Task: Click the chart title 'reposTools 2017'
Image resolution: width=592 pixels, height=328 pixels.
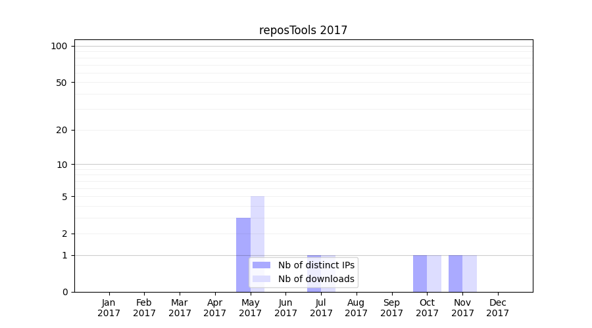Action: coord(303,30)
